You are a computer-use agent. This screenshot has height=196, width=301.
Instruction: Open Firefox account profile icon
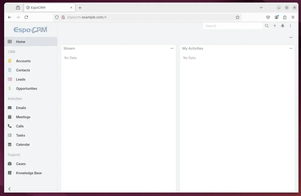[x=276, y=17]
